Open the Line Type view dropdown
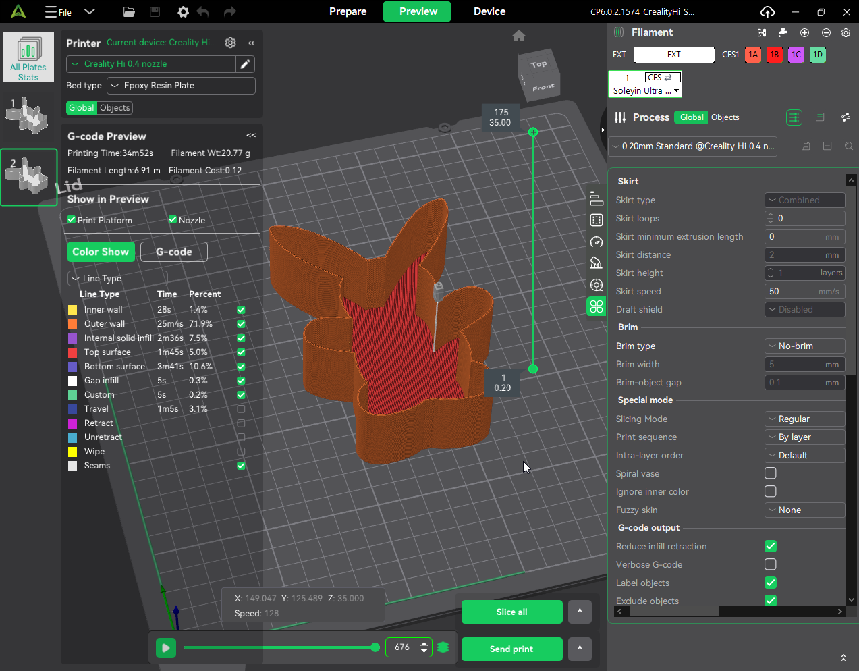Image resolution: width=859 pixels, height=671 pixels. pyautogui.click(x=117, y=279)
